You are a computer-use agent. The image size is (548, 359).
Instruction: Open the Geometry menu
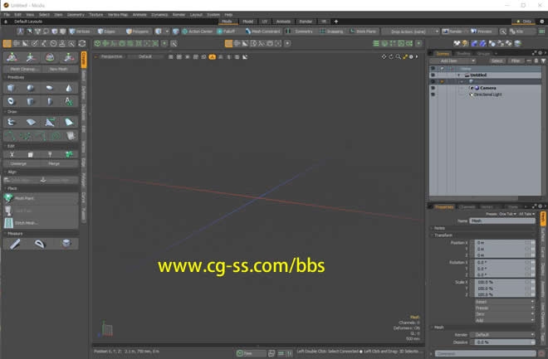click(x=75, y=14)
